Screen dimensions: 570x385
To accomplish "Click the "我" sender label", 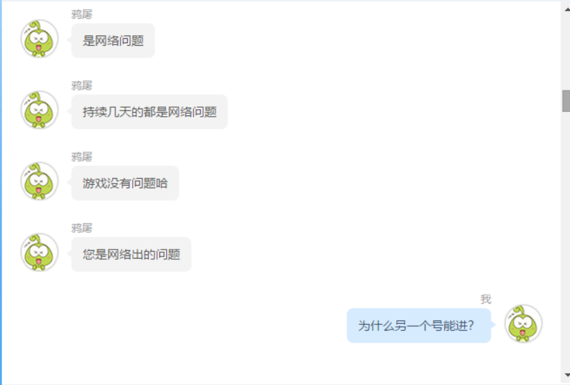I will 486,300.
